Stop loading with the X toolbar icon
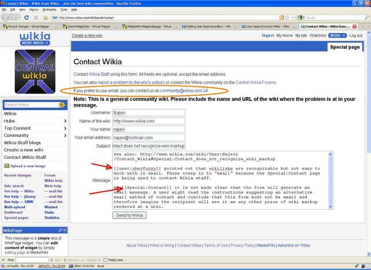This screenshot has width=371, height=270. pyautogui.click(x=36, y=17)
